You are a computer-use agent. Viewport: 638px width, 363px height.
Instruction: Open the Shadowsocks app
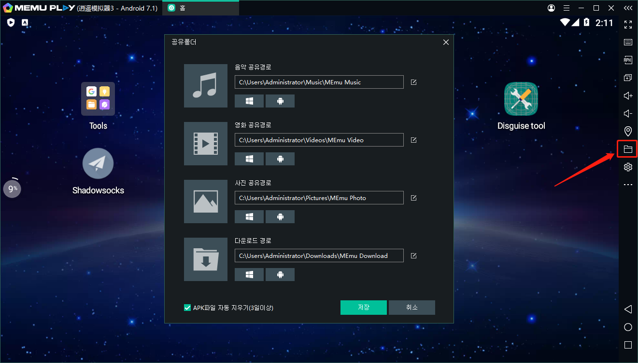[x=98, y=163]
